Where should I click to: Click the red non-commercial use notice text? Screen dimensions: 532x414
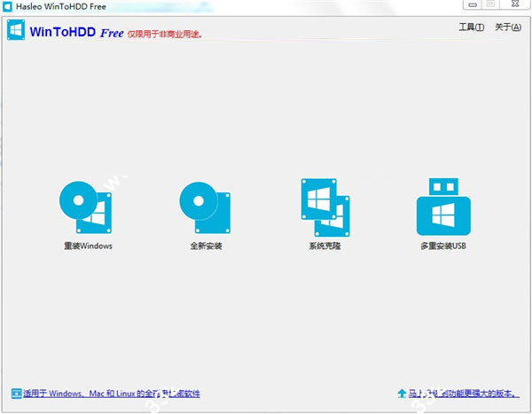tap(165, 34)
